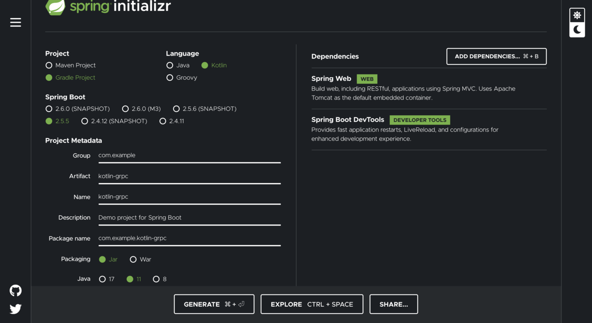
Task: Select Gradle Project option
Action: point(71,77)
